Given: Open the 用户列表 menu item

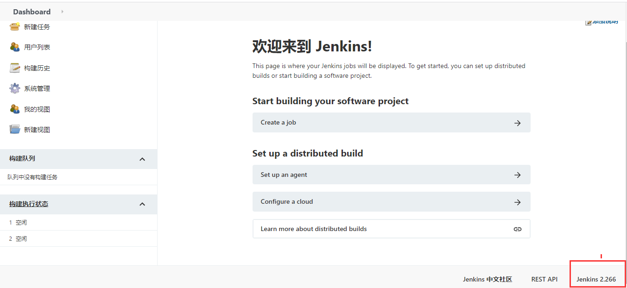Looking at the screenshot, I should (x=37, y=47).
